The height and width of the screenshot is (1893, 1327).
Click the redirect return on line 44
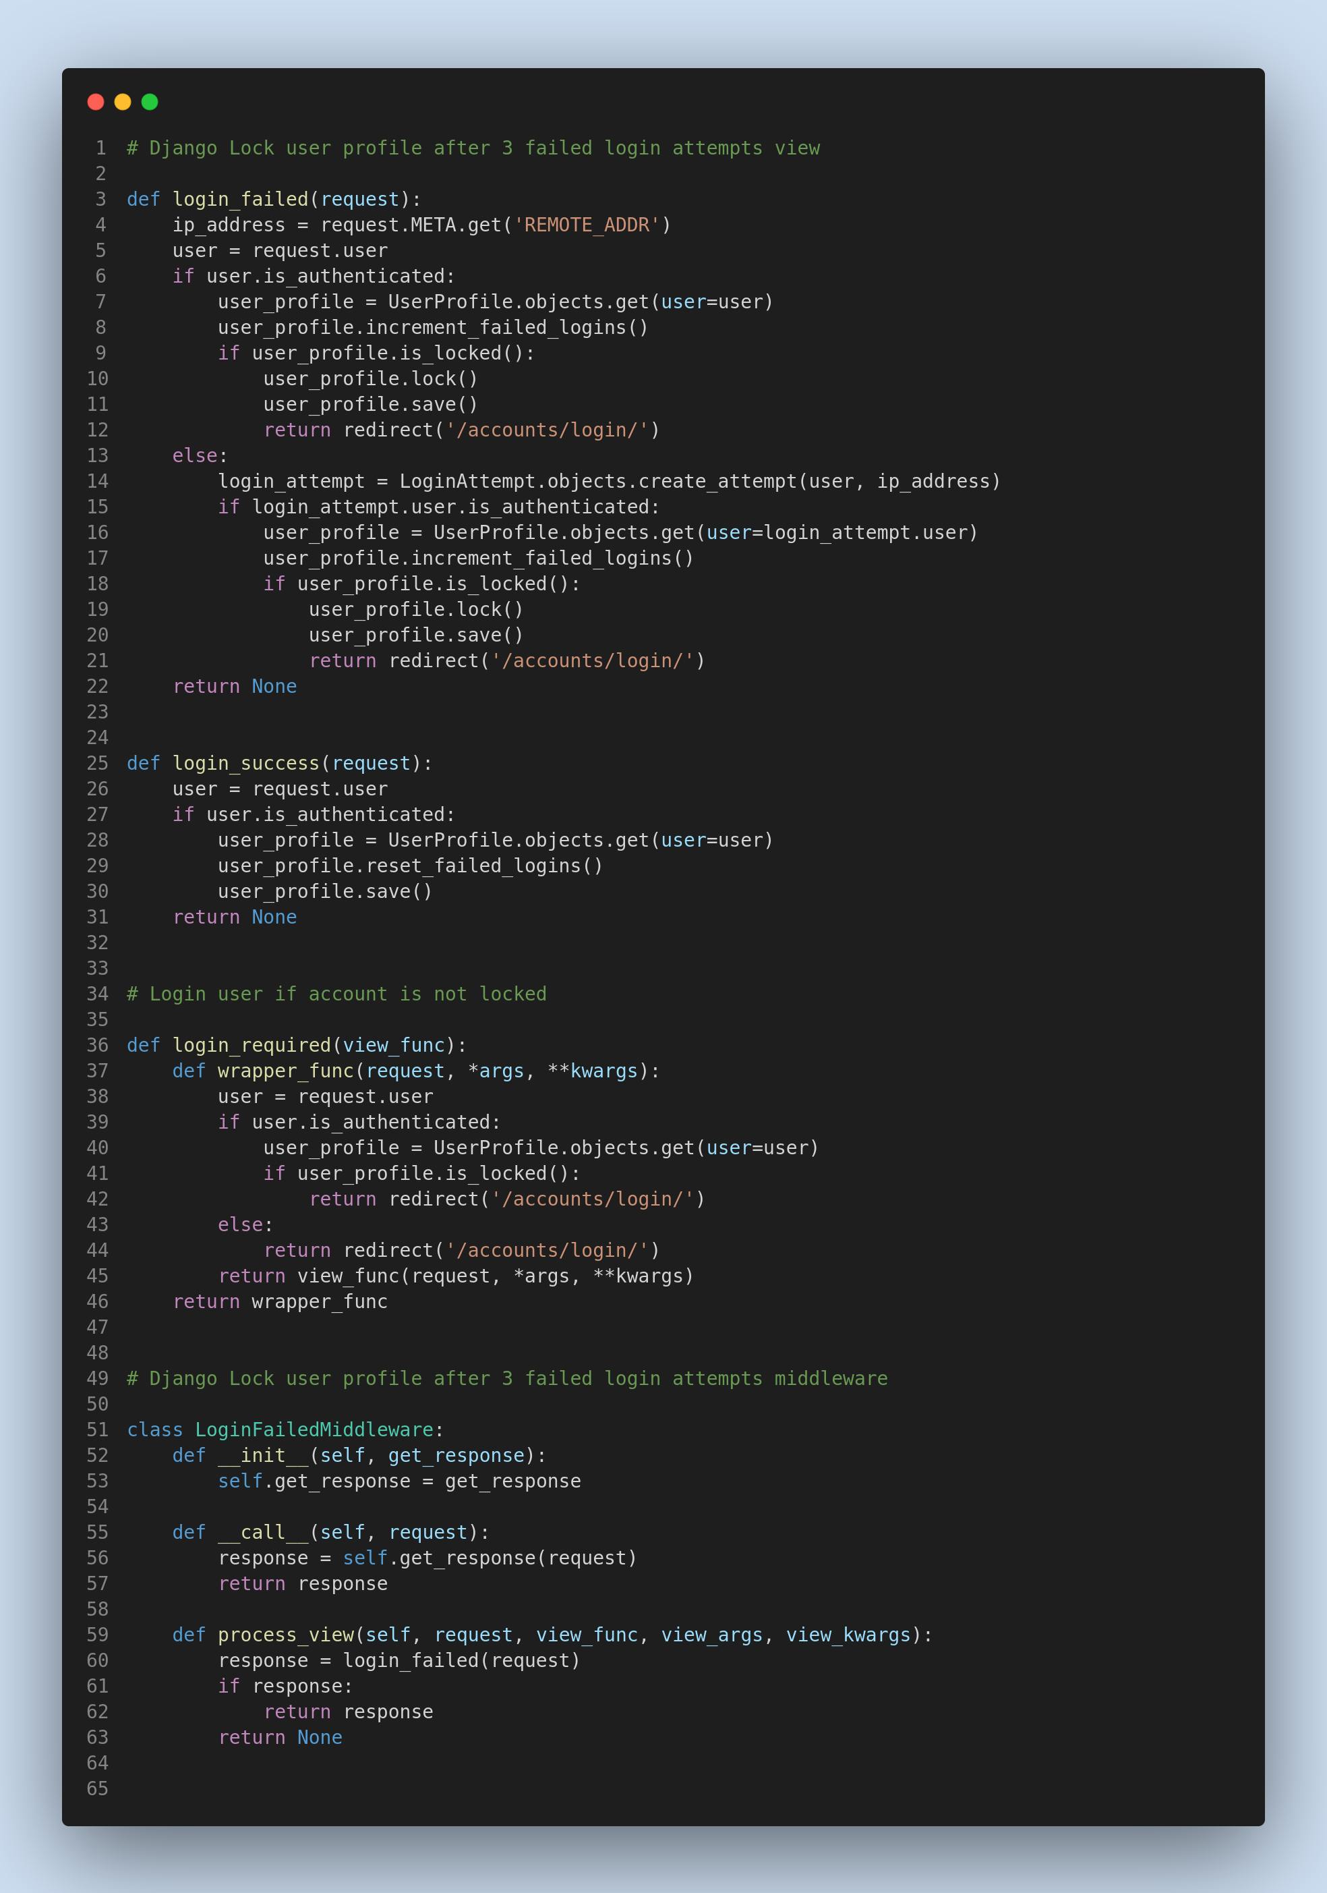tap(462, 1251)
